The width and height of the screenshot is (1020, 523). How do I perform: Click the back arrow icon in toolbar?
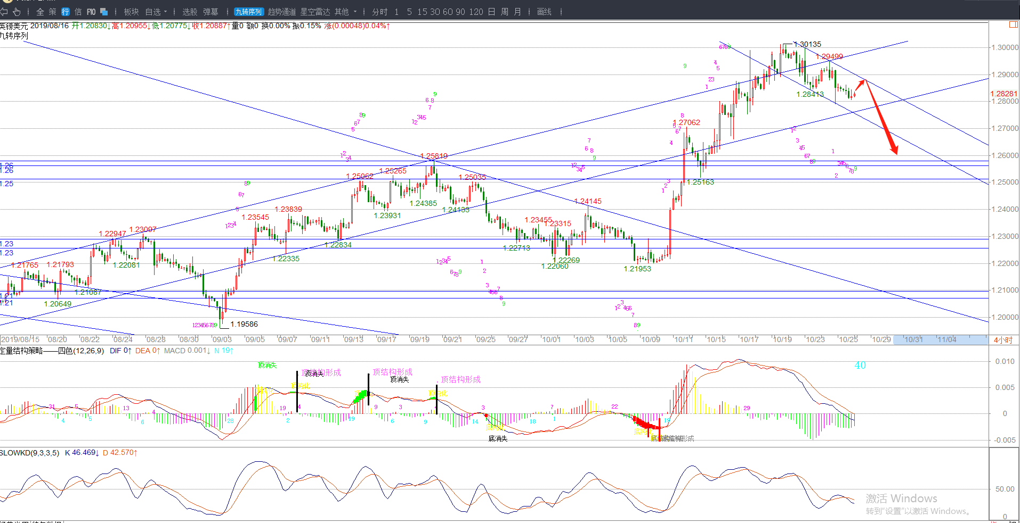point(4,11)
